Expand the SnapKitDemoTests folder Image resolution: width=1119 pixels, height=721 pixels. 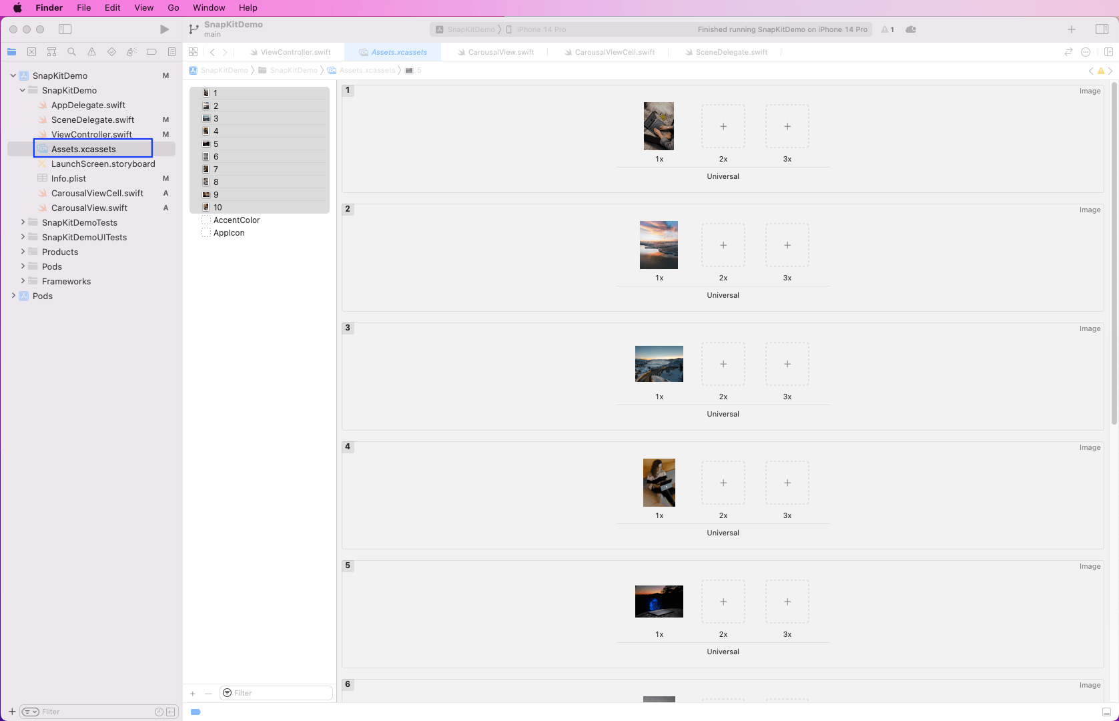click(x=23, y=222)
